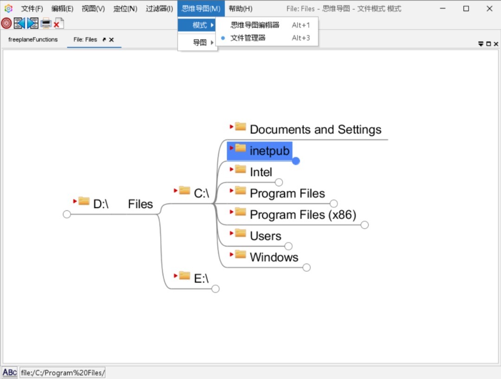
Task: Switch to the freeplaneFunctions tab
Action: [x=33, y=40]
